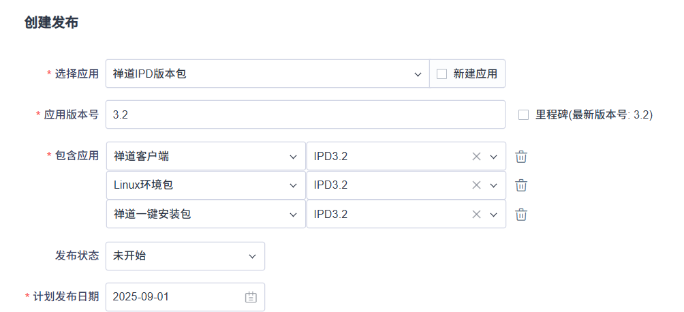Delete the 禅道客户端 included app row
The height and width of the screenshot is (312, 684).
521,157
